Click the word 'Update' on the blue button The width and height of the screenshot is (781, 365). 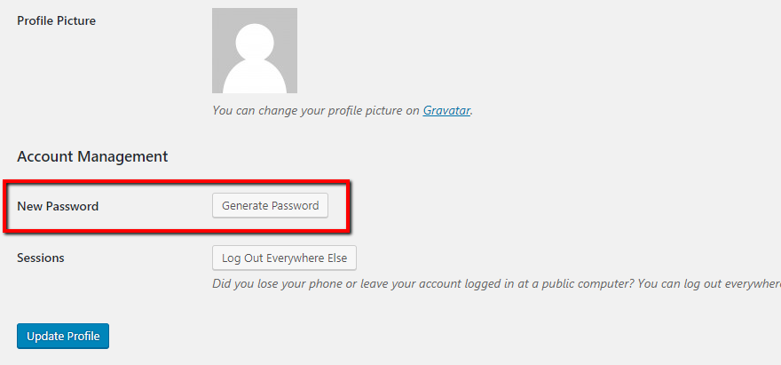pos(45,337)
